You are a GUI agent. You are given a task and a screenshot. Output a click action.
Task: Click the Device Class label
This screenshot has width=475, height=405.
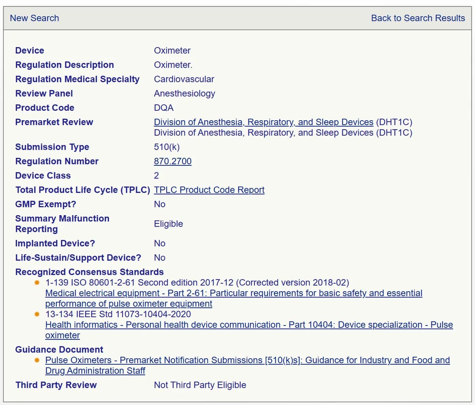[x=43, y=176]
